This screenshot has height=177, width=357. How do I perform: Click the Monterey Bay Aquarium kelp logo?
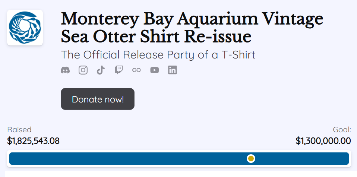[25, 28]
